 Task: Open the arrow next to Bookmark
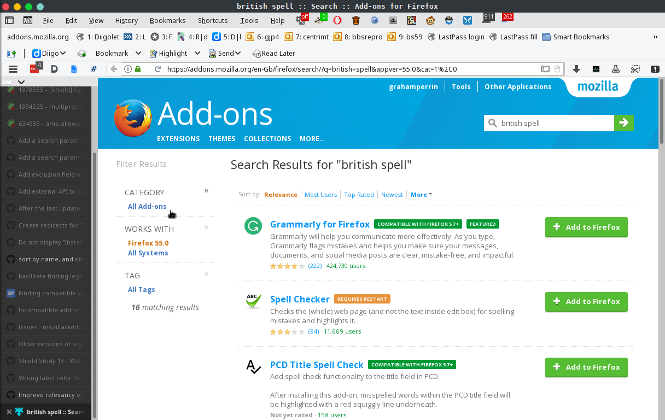(138, 53)
